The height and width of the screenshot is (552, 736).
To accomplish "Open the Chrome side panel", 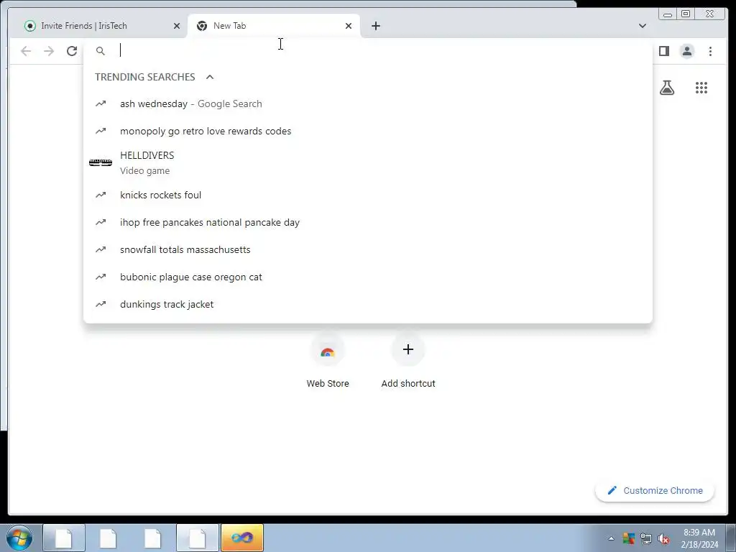I will [x=663, y=51].
